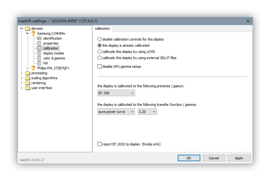The height and width of the screenshot is (181, 270).
Task: Select calibration in the tree
Action: 51,48
